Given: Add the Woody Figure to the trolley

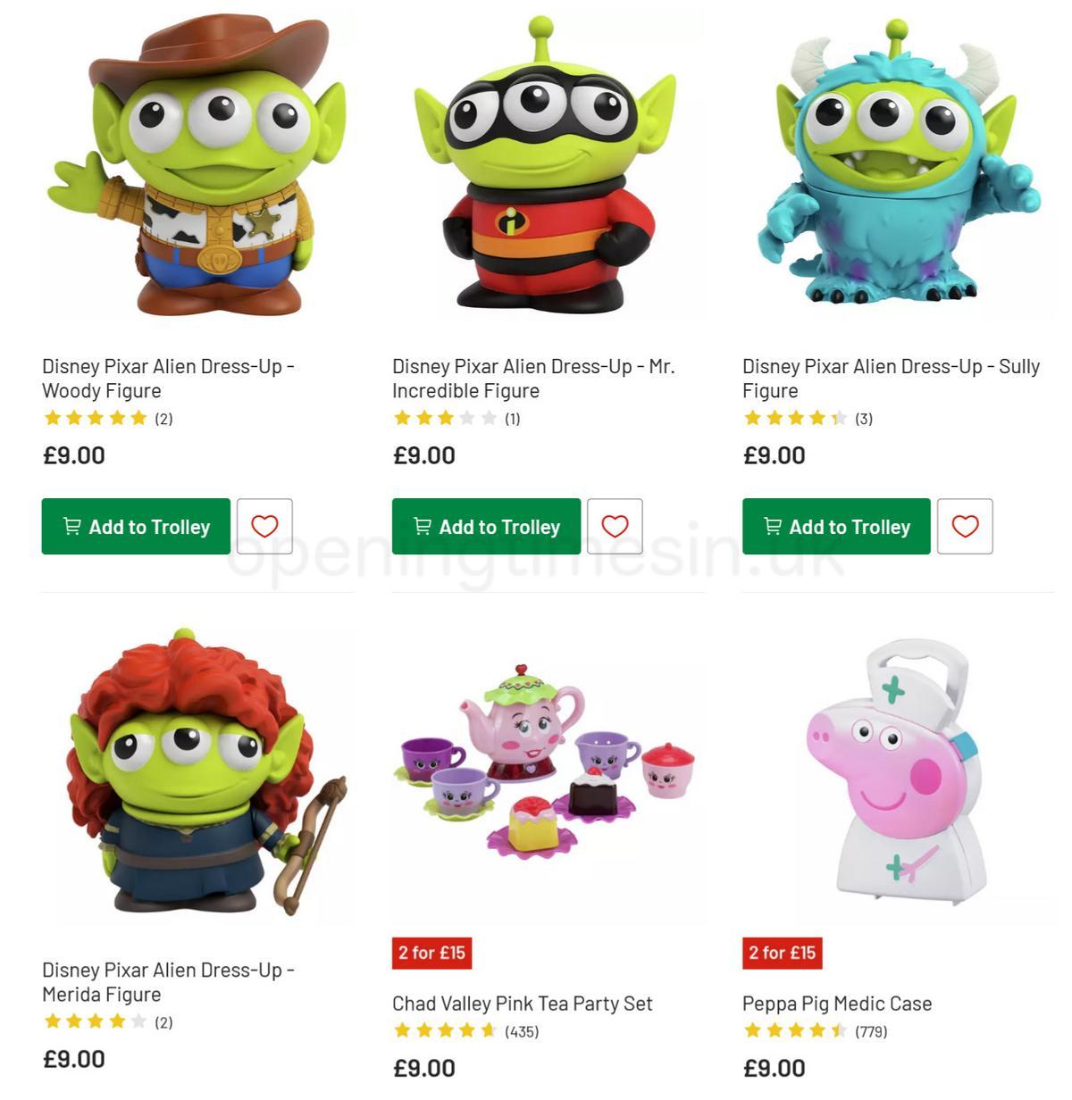Looking at the screenshot, I should (136, 526).
